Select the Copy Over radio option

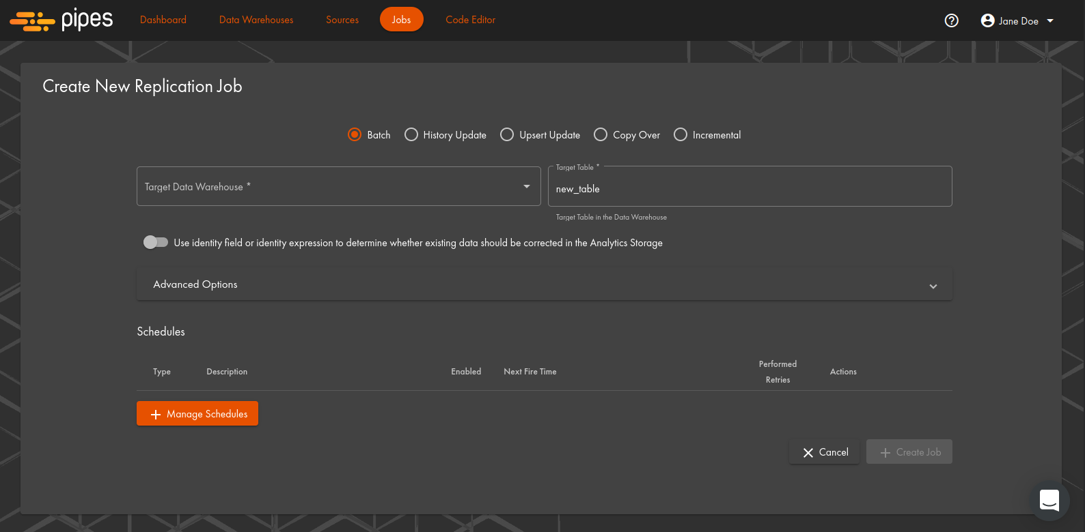pyautogui.click(x=601, y=135)
